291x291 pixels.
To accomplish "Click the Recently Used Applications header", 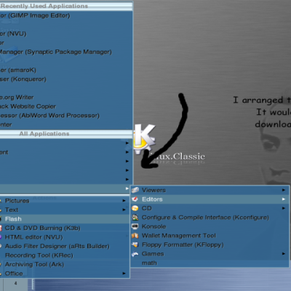I will click(66, 6).
